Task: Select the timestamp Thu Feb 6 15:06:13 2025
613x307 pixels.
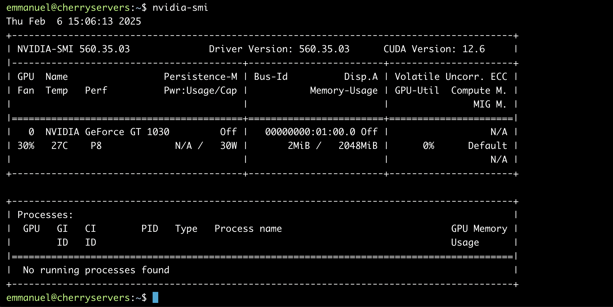Action: 73,21
